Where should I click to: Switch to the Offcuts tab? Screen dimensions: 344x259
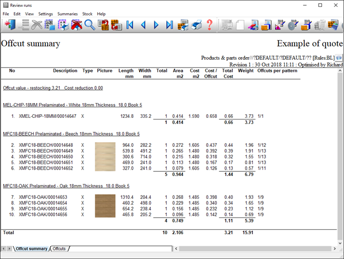pyautogui.click(x=59, y=248)
